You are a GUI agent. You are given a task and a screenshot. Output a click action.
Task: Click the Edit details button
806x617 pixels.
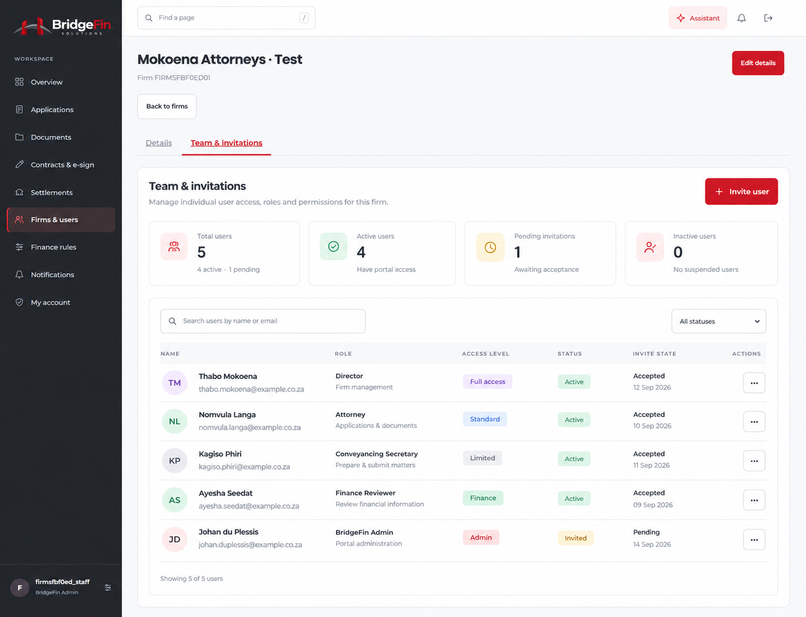point(758,63)
